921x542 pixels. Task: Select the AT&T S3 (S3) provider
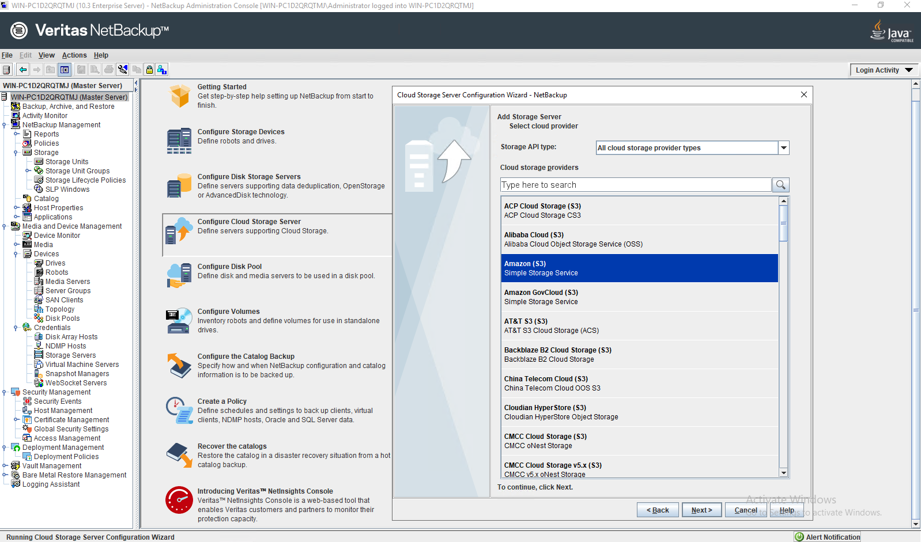coord(640,326)
